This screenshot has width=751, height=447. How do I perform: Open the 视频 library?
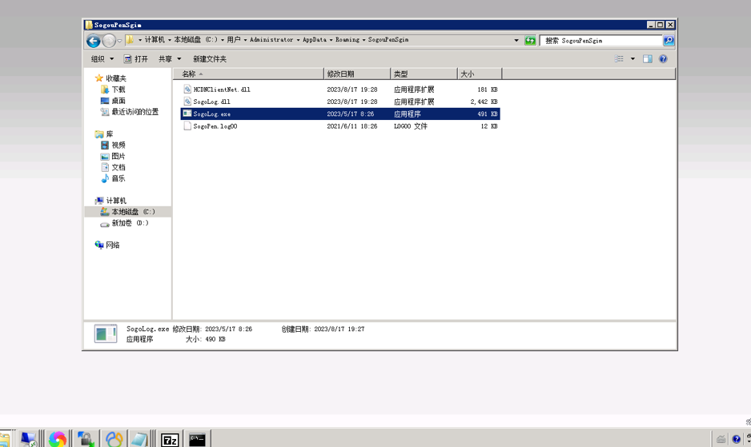click(113, 145)
